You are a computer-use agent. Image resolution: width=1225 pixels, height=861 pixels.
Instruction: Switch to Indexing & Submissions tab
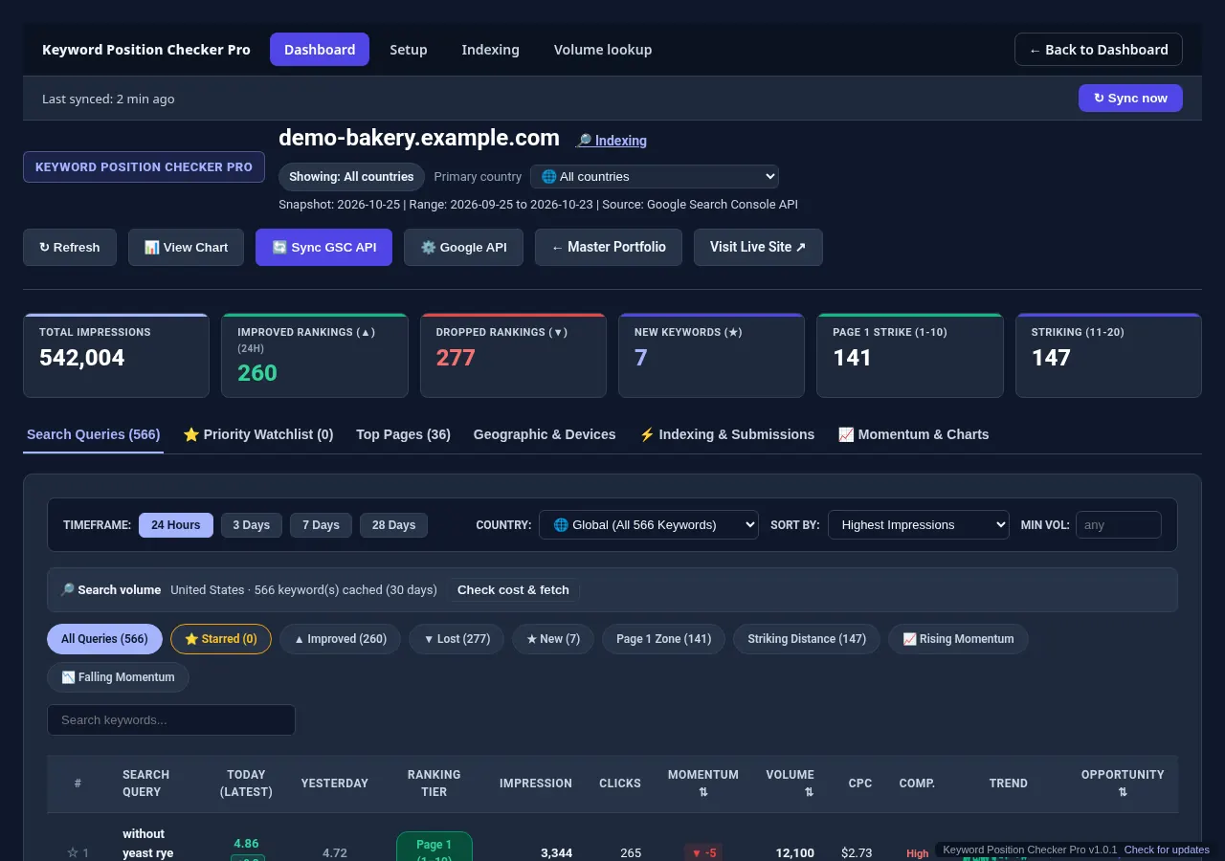pos(726,434)
